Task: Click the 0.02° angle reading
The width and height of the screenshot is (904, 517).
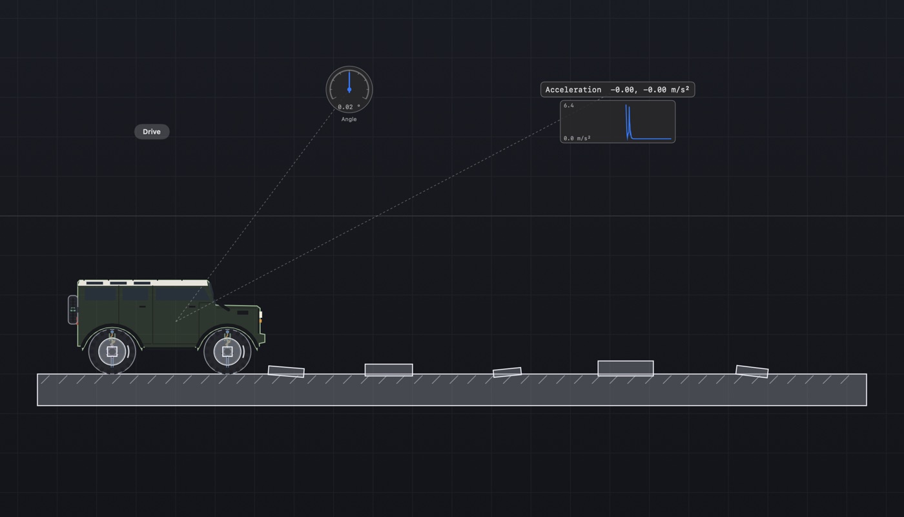Action: [349, 107]
